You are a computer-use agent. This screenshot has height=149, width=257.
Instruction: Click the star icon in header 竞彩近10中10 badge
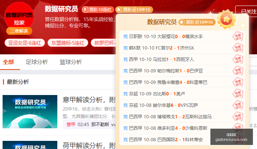tap(119, 10)
